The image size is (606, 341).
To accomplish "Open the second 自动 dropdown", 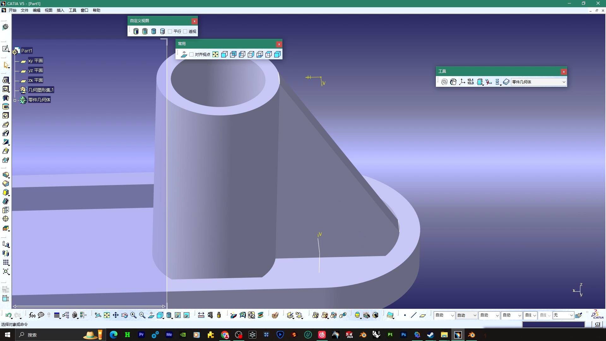I will coord(466,315).
